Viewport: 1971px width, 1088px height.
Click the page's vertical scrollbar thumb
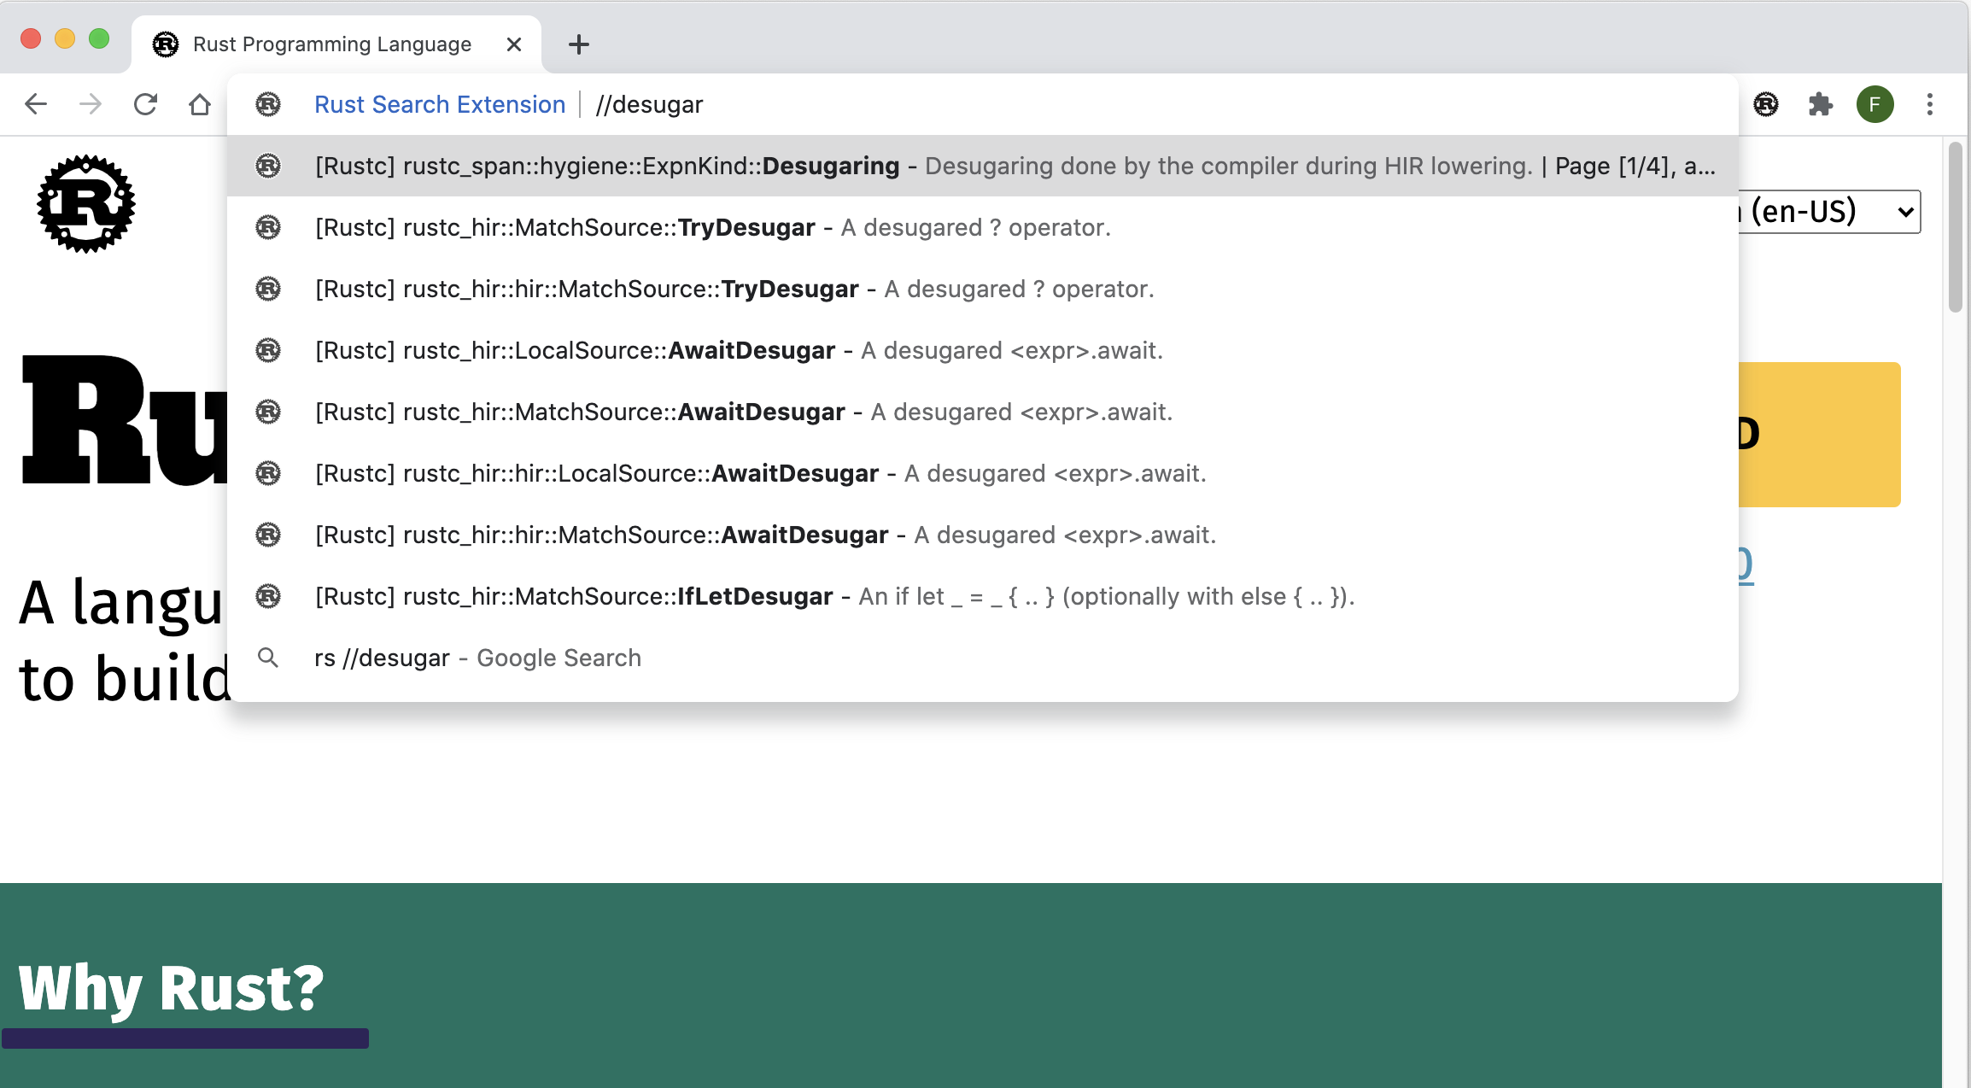(1956, 227)
